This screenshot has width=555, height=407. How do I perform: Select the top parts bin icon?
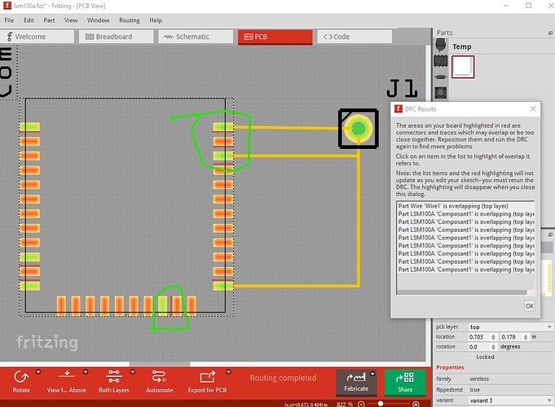click(441, 46)
